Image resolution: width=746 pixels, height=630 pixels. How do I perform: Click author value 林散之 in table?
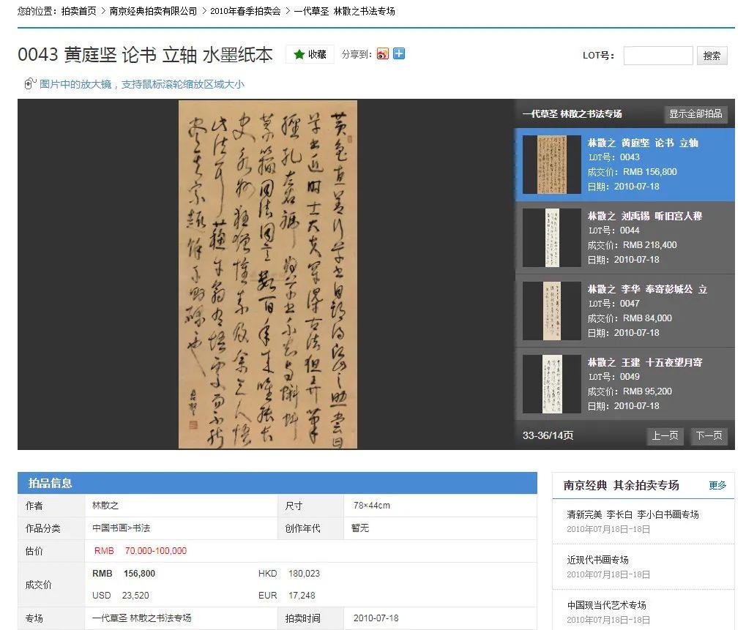click(105, 506)
